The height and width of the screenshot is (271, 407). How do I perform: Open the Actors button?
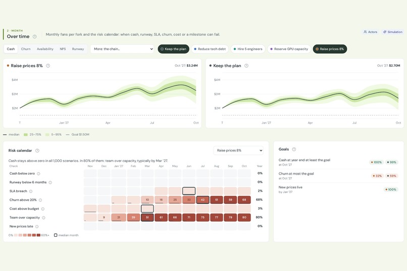coord(370,32)
